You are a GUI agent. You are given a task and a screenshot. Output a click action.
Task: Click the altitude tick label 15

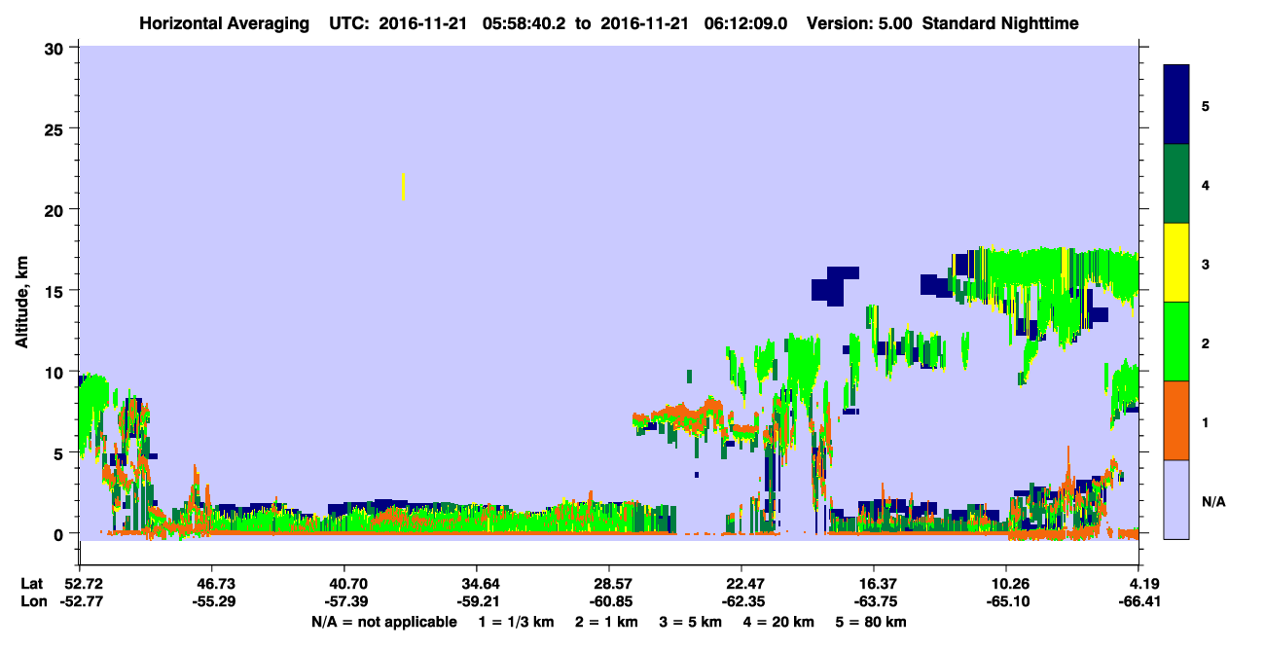tap(54, 291)
